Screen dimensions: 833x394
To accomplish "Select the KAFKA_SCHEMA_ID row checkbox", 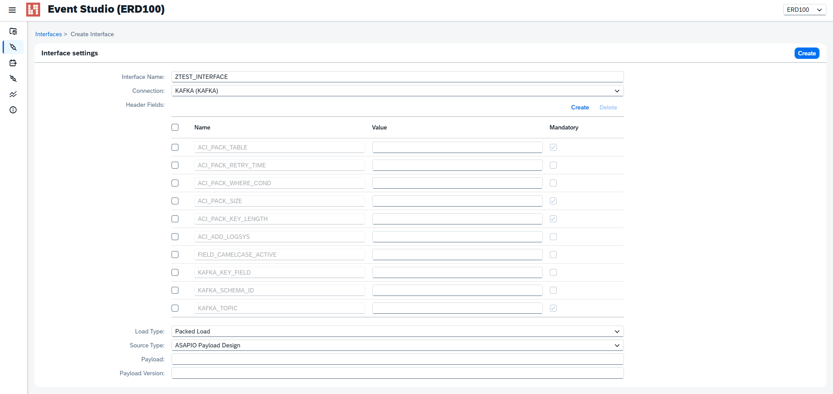I will (x=175, y=290).
